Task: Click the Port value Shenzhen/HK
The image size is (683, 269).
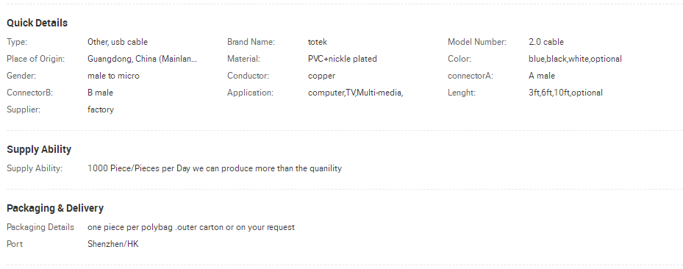Action: coord(112,244)
